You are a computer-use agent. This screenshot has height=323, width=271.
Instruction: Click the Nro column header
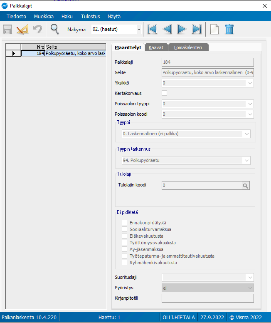pos(33,47)
